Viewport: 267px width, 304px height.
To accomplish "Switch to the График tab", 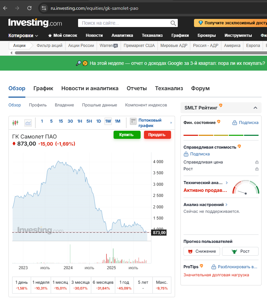I will click(43, 88).
